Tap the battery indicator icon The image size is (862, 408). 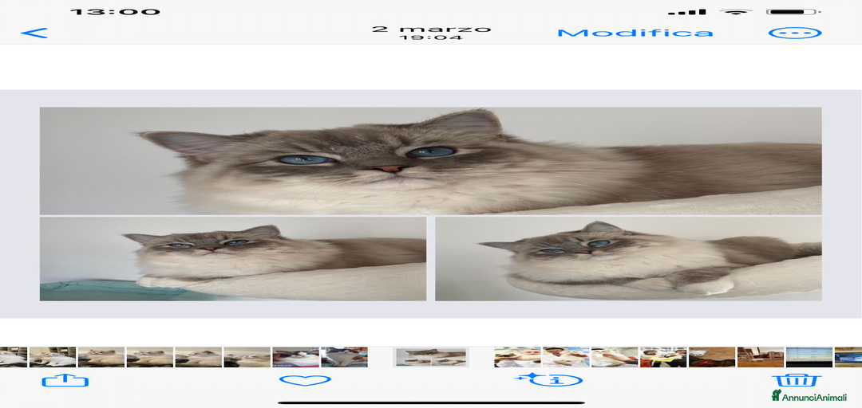pos(793,12)
